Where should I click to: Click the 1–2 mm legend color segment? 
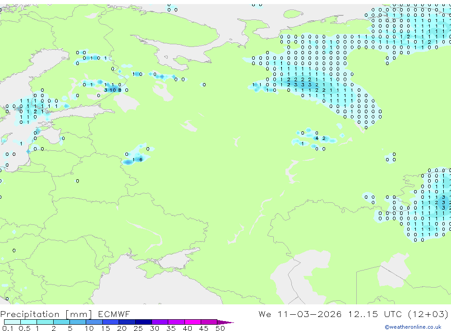pos(45,322)
